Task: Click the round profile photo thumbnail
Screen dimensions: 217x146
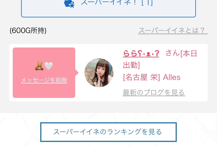Action: (x=99, y=73)
